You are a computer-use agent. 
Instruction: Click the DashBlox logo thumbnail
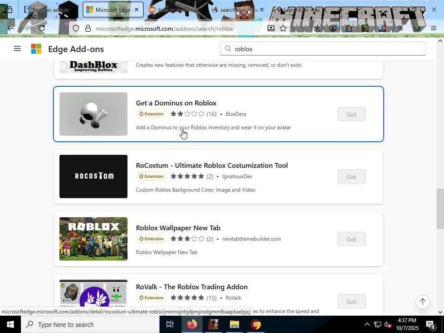tap(94, 67)
